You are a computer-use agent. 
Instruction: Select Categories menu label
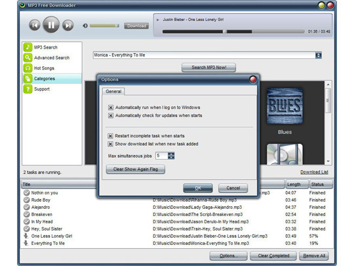point(45,79)
